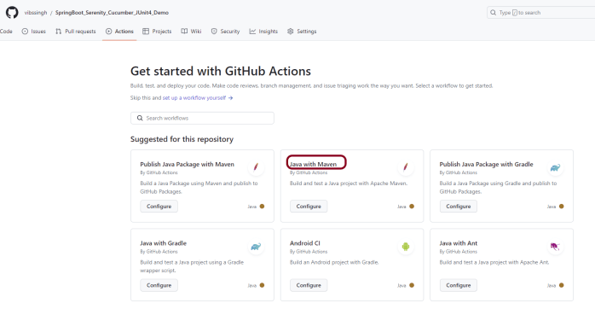
Task: View the Insights tab
Action: (263, 32)
